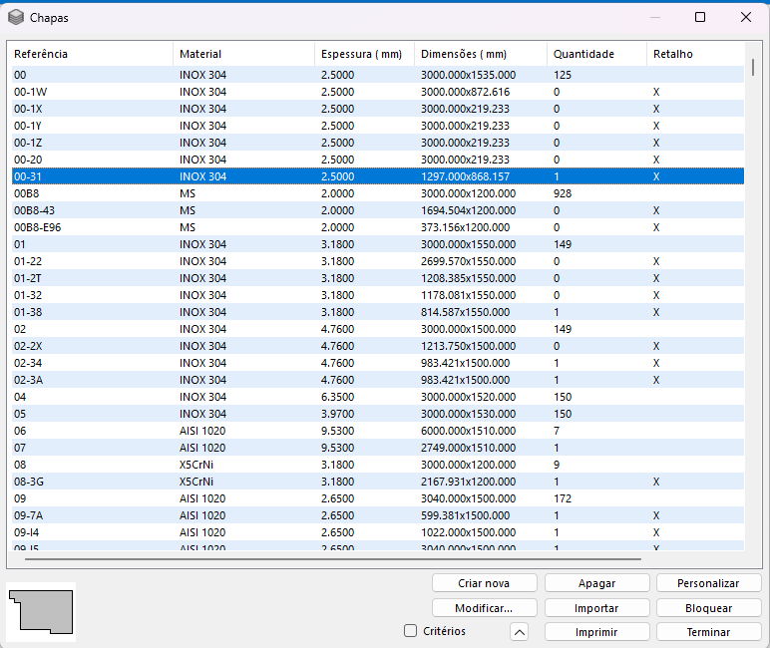
Task: Click dimensions cell 373.156x1200.000
Action: click(465, 227)
